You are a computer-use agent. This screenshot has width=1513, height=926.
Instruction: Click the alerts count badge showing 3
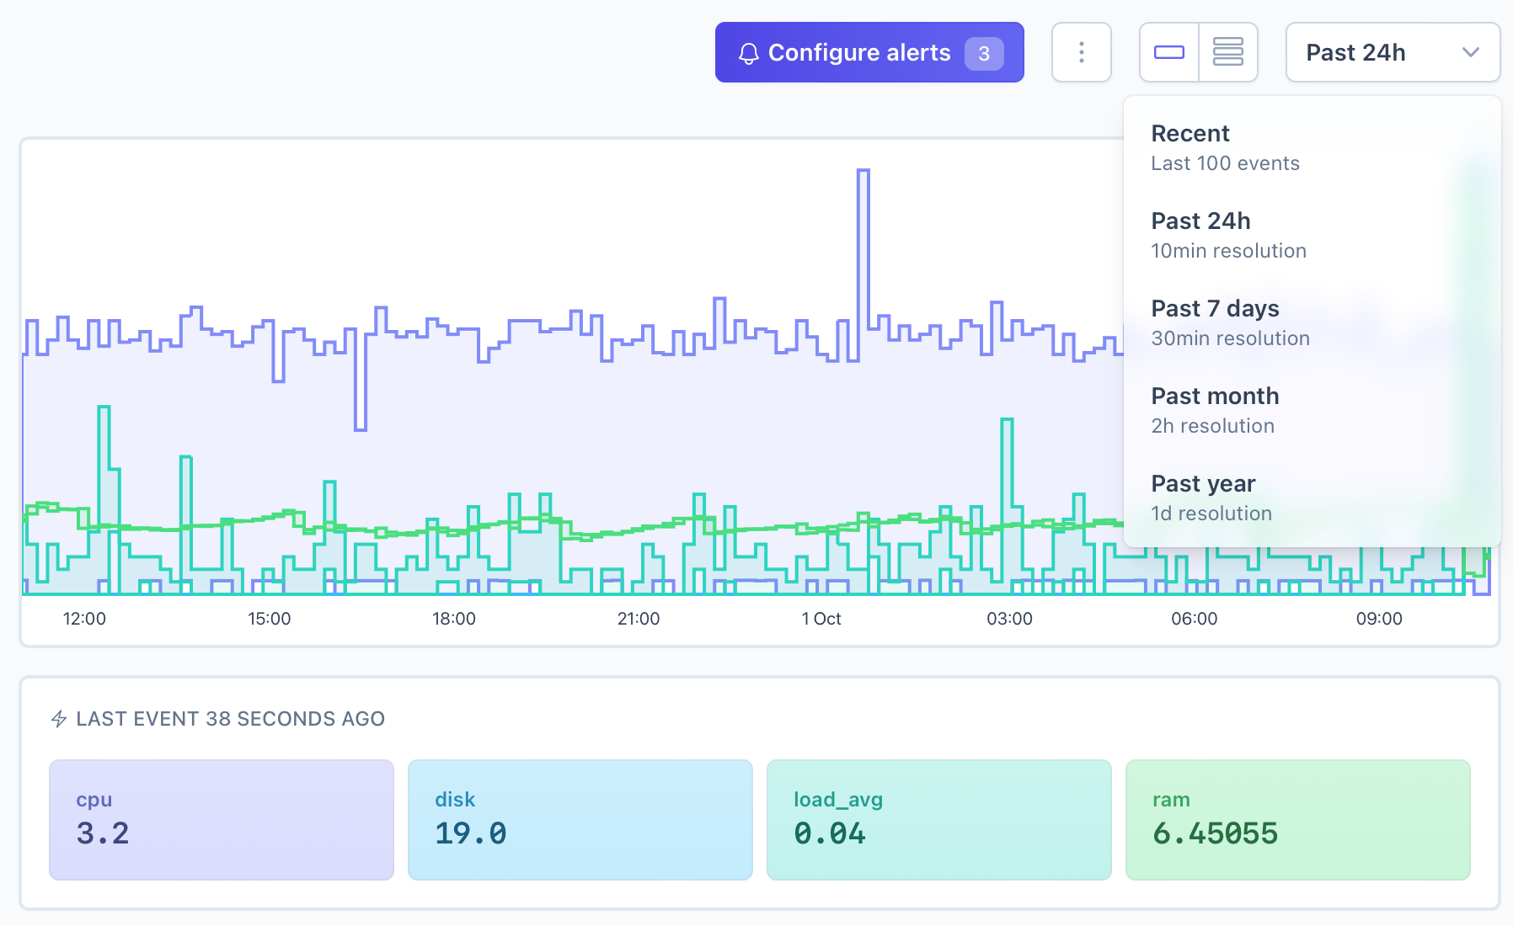tap(984, 53)
